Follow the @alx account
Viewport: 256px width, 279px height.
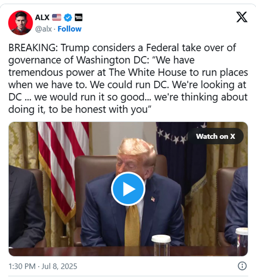click(69, 29)
